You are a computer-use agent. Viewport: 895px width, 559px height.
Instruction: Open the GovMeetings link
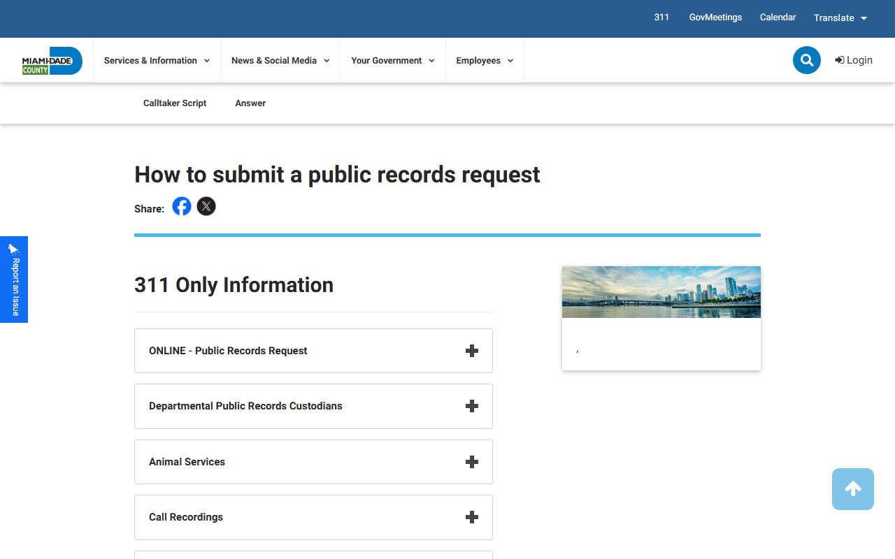point(715,17)
